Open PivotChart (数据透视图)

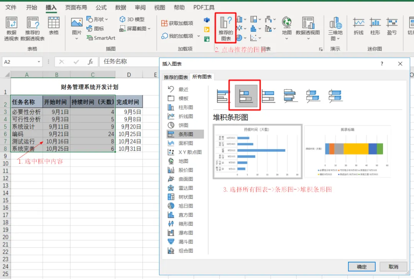coord(308,28)
